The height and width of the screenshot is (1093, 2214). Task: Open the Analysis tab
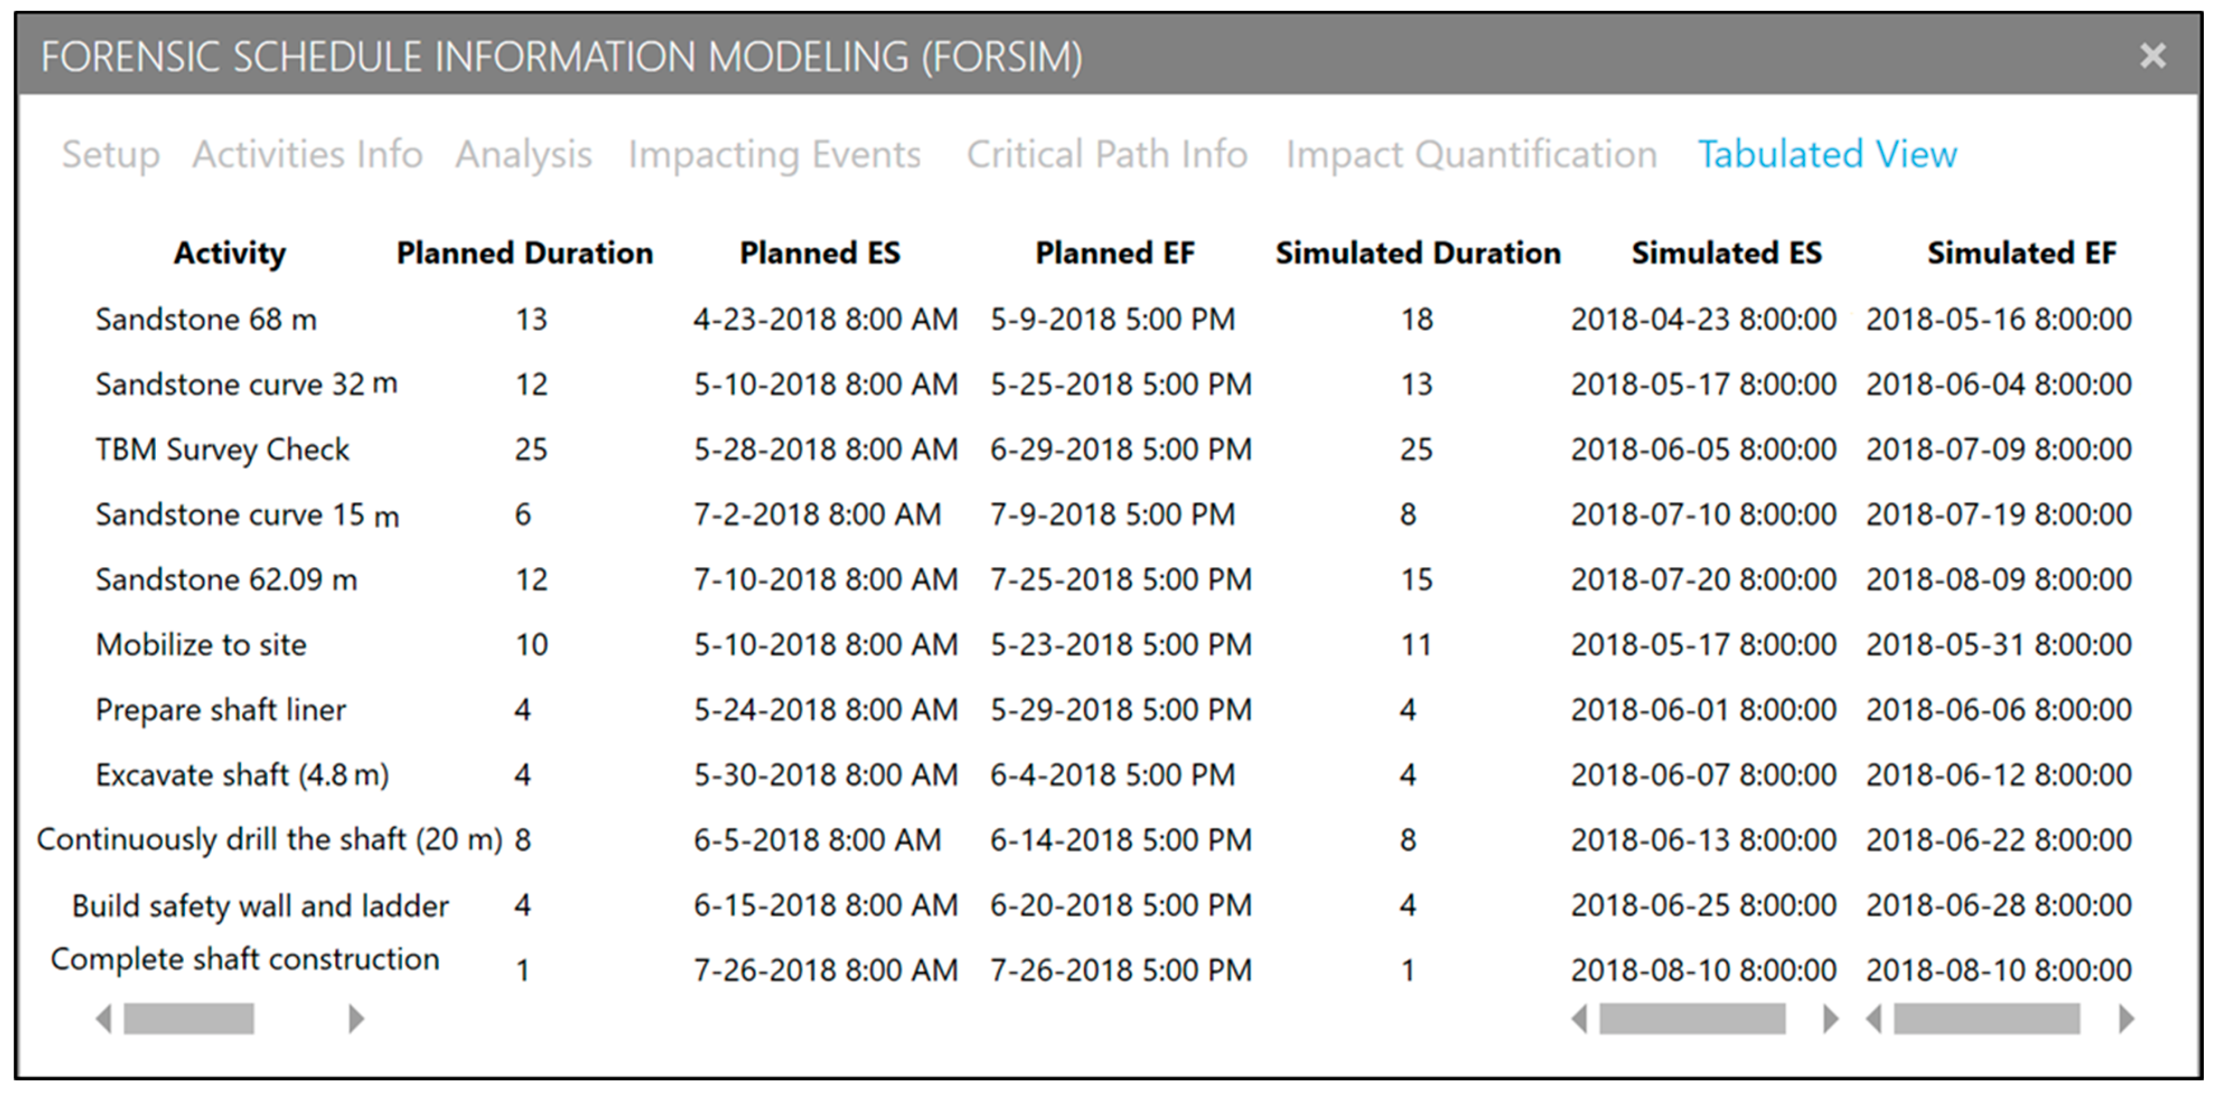coord(524,155)
